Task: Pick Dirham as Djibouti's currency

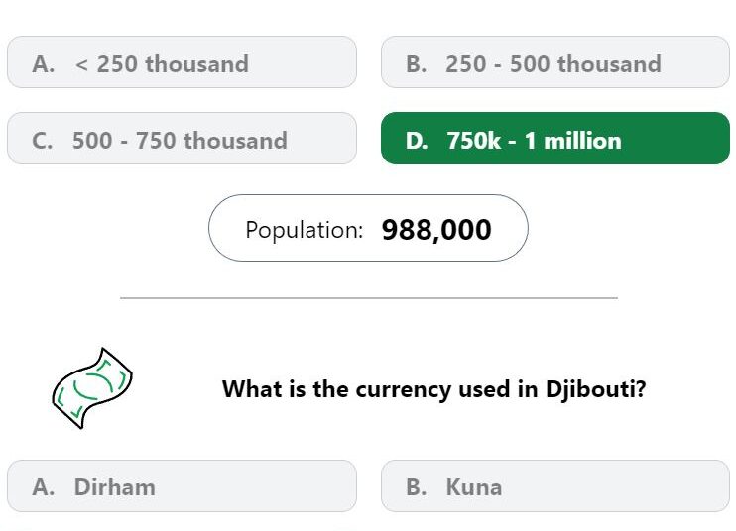Action: coord(182,486)
